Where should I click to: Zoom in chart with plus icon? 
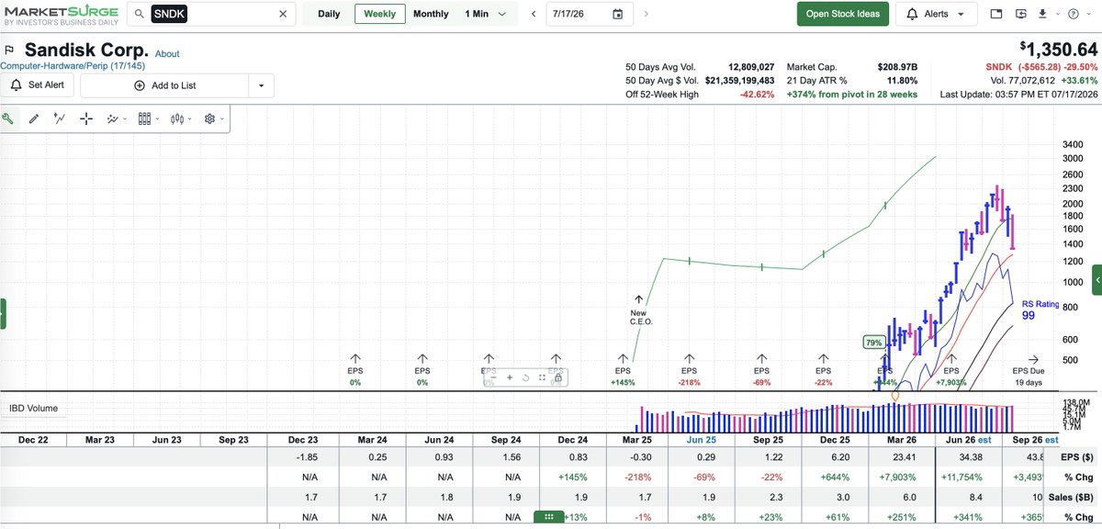pos(510,377)
